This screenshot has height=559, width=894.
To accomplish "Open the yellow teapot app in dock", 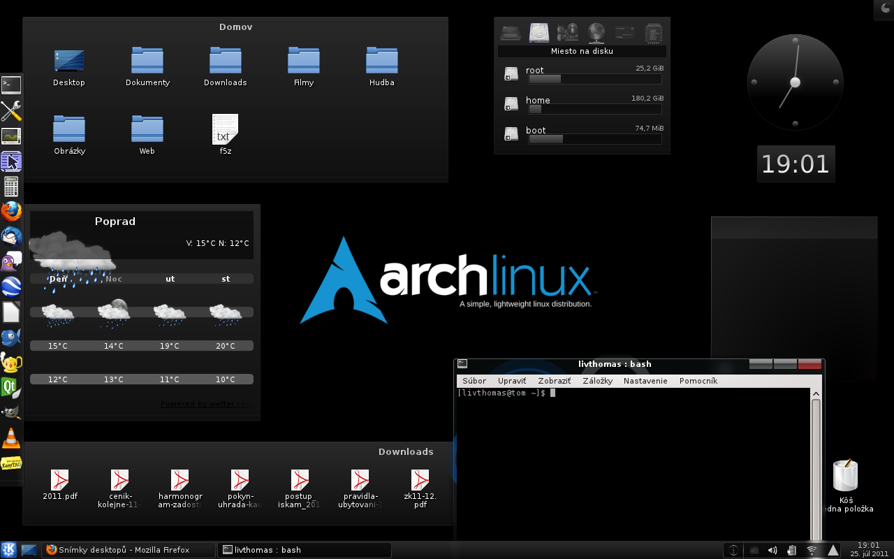I will (11, 363).
